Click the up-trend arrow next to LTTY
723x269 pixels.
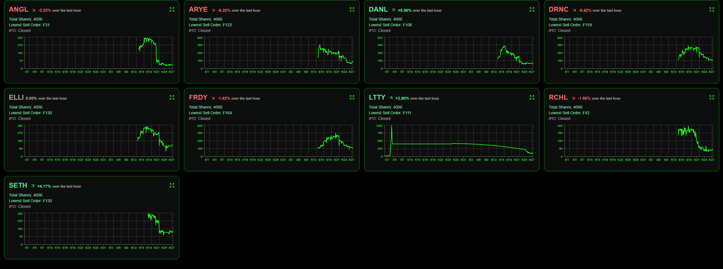[391, 98]
